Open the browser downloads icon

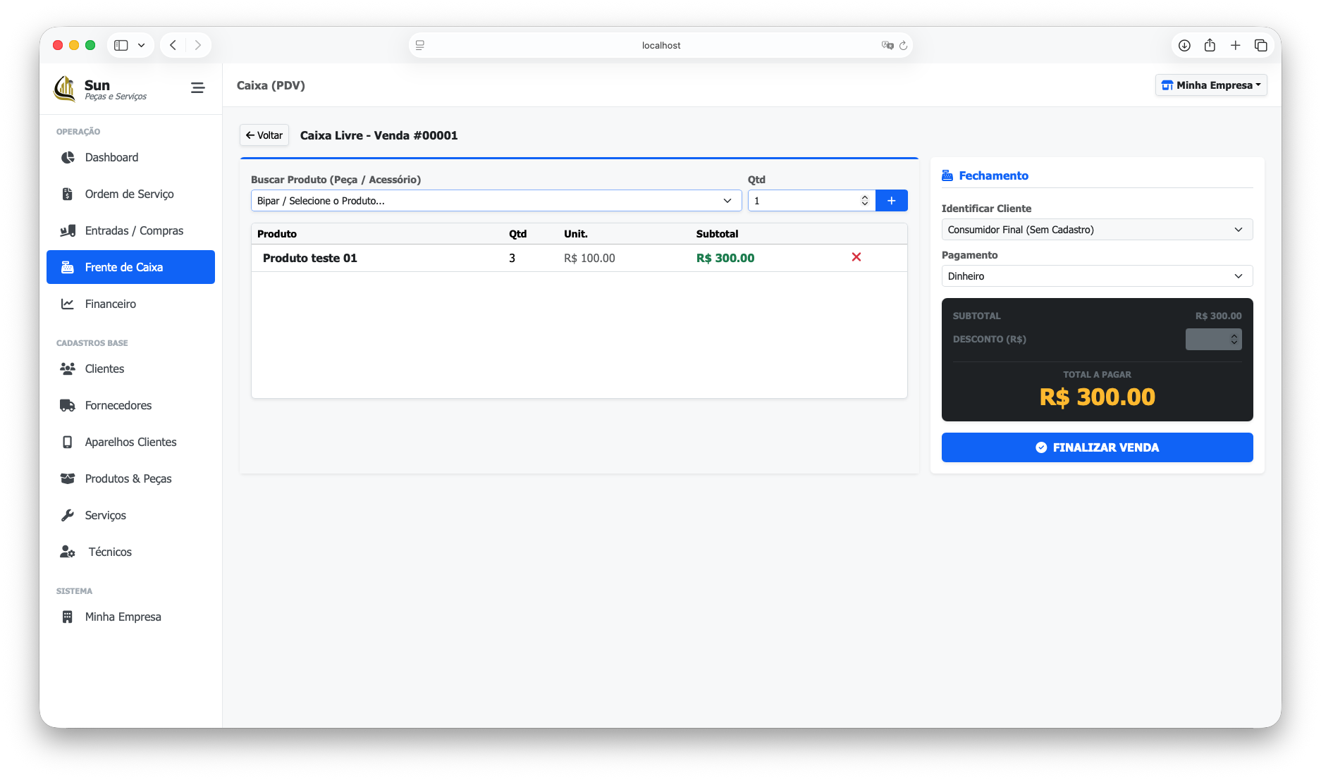[1184, 45]
